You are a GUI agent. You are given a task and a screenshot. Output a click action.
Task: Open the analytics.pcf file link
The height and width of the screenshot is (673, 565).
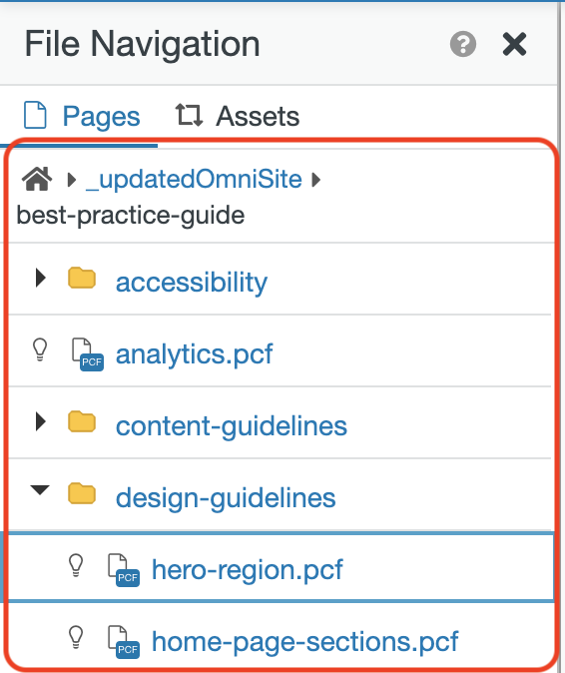[x=194, y=354]
